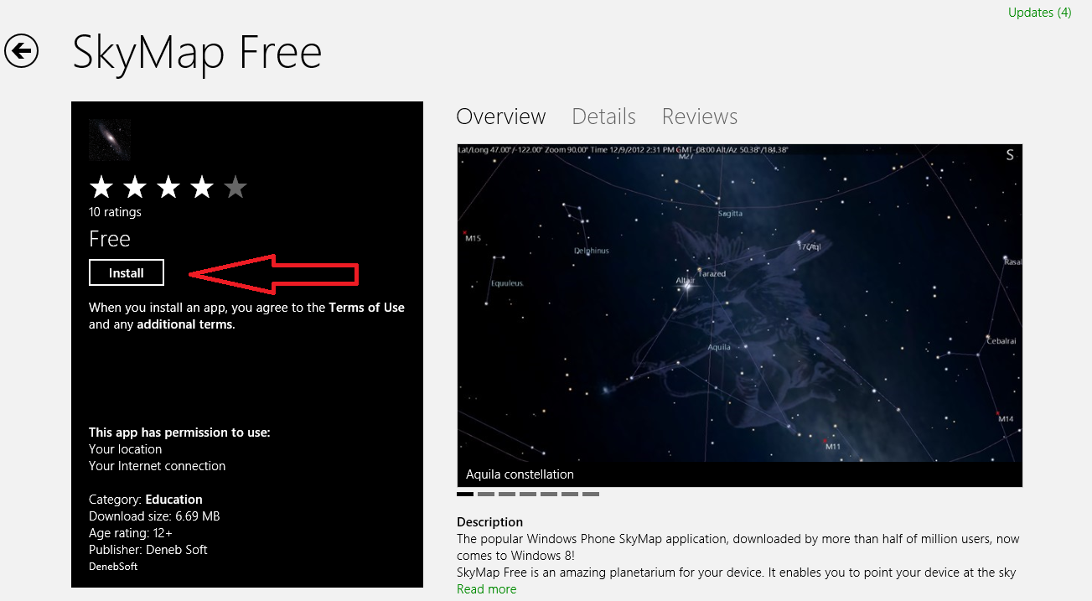Switch to the Details tab
This screenshot has width=1092, height=601.
pos(603,117)
